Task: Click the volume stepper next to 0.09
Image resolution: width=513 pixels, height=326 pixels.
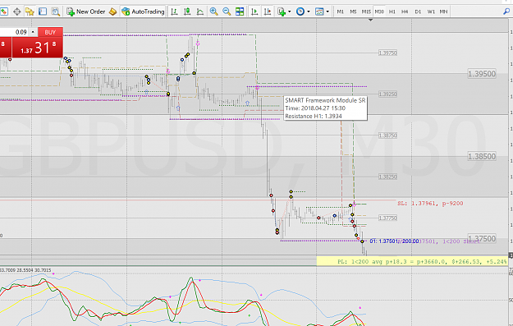Action: [33, 32]
